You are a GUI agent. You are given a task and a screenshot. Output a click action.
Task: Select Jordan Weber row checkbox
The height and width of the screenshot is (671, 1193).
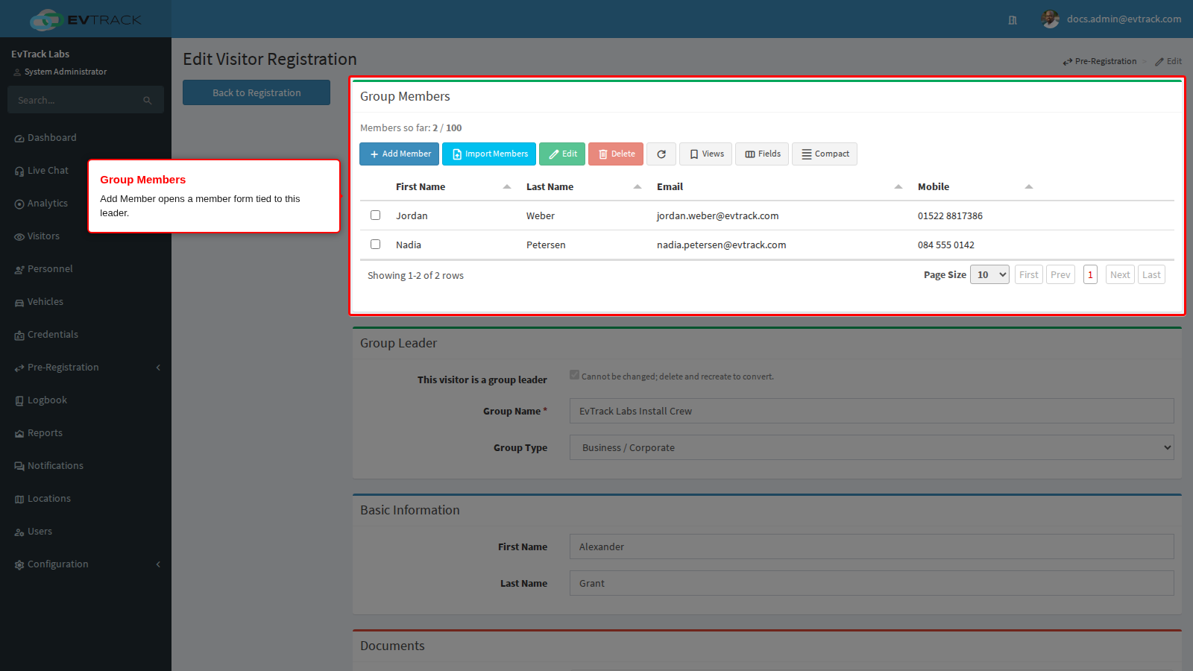[x=376, y=215]
